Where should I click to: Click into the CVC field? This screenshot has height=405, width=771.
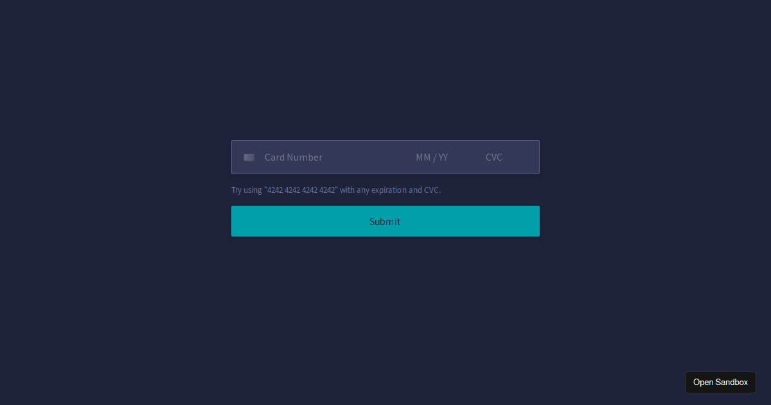click(x=504, y=157)
